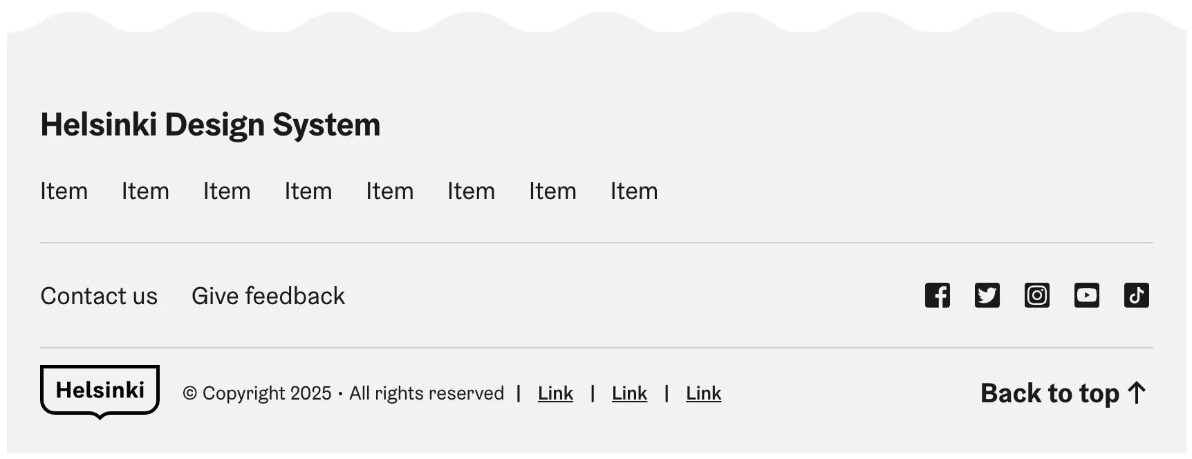This screenshot has height=459, width=1192.
Task: Open the Facebook social media icon
Action: (x=937, y=295)
